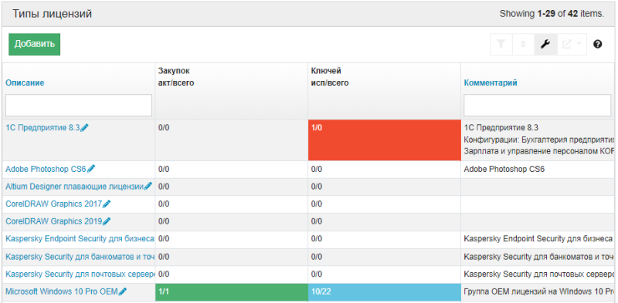This screenshot has width=618, height=303.
Task: Click the help question mark icon
Action: [597, 44]
